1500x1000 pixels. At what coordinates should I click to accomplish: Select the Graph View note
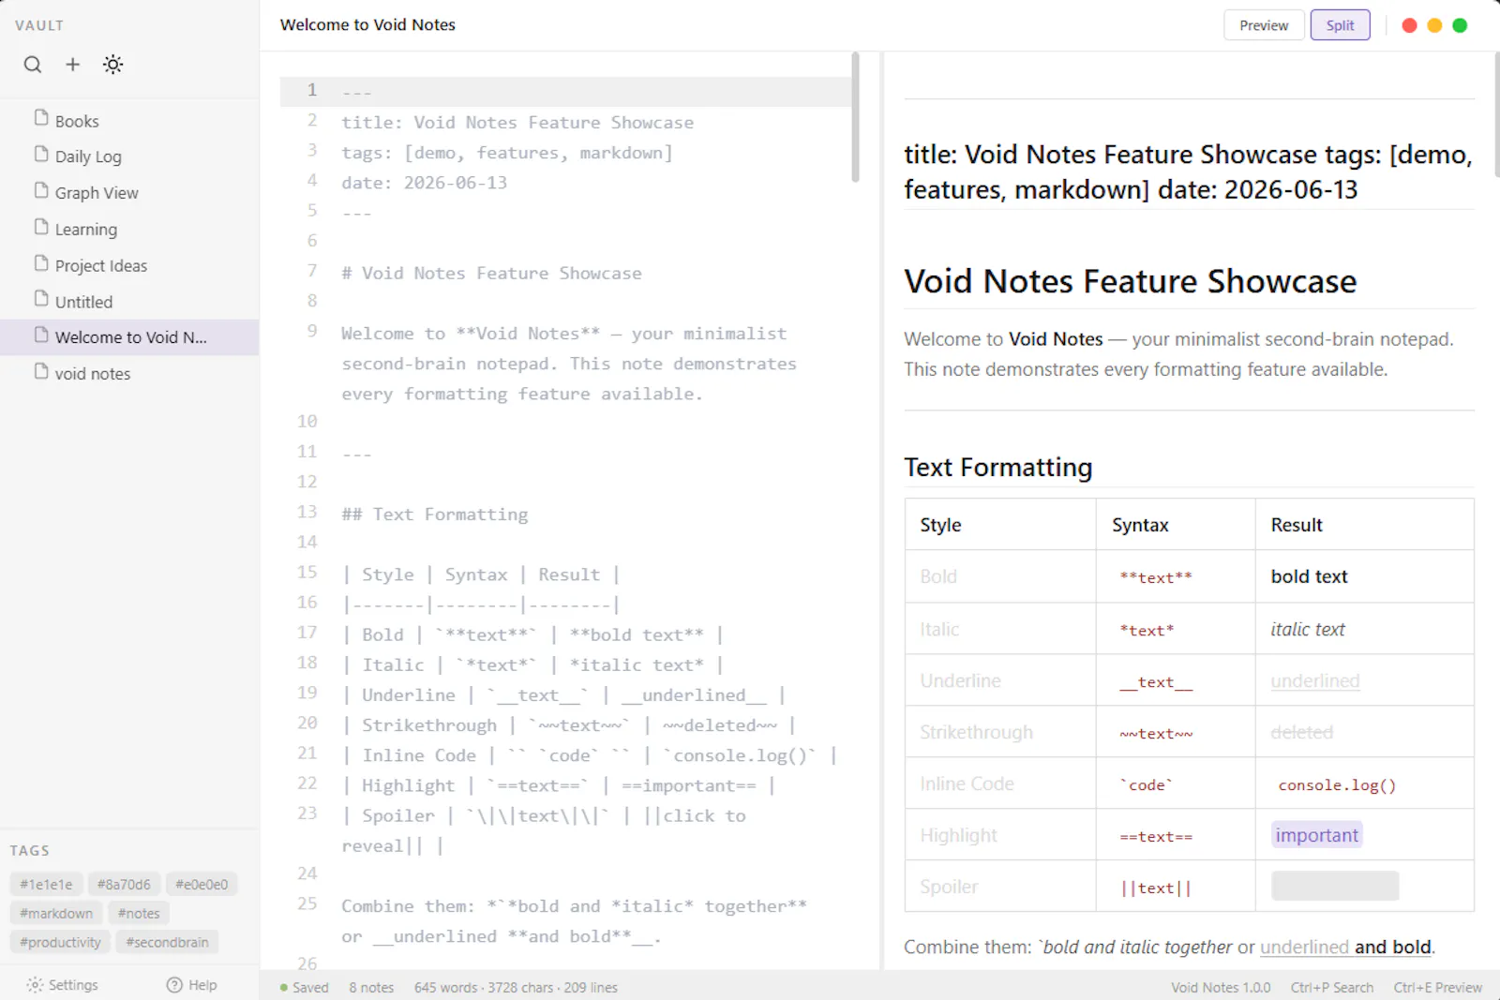(x=129, y=192)
